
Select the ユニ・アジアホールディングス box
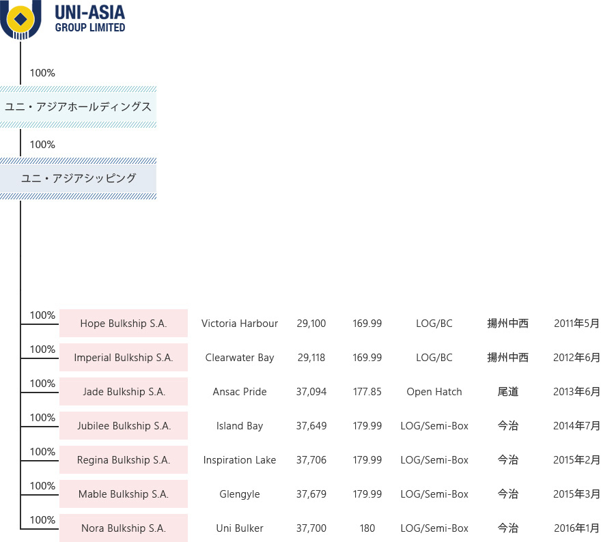[78, 107]
